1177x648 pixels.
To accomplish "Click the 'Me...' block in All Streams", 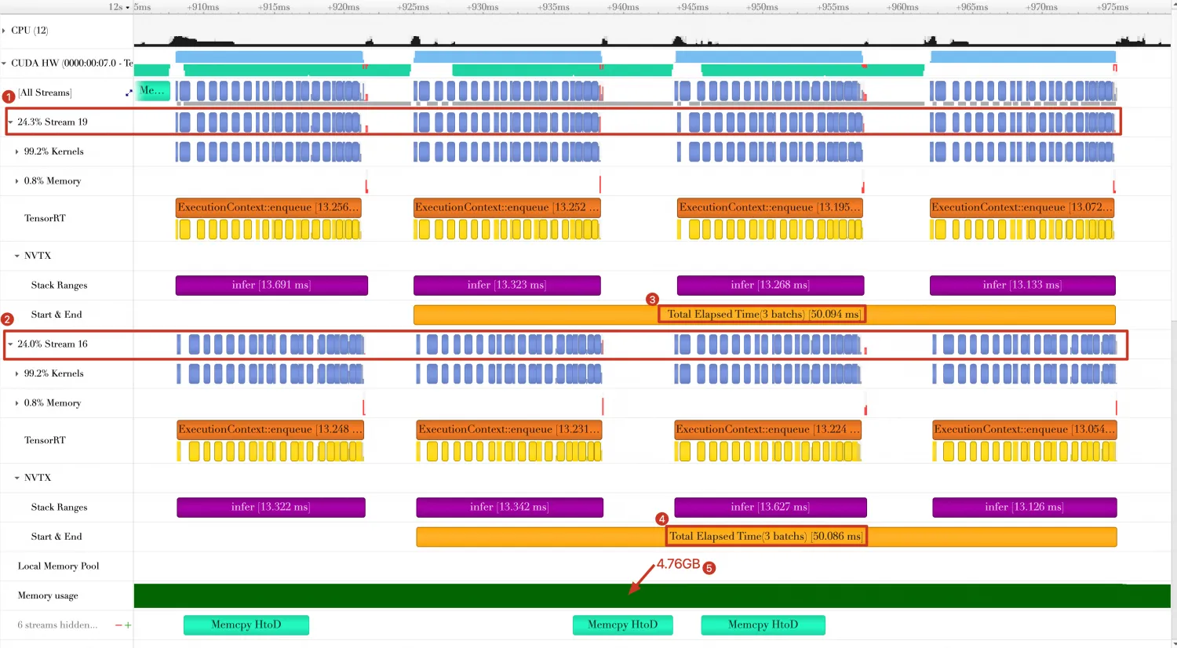I will [x=153, y=91].
